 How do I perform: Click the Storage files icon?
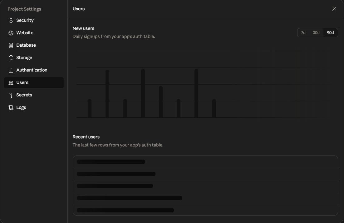[x=11, y=58]
